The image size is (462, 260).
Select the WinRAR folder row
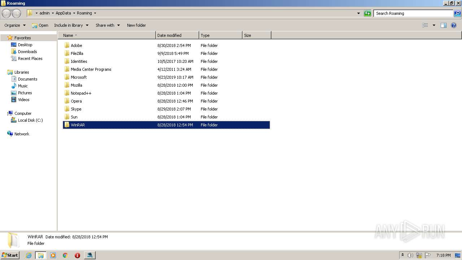[166, 125]
